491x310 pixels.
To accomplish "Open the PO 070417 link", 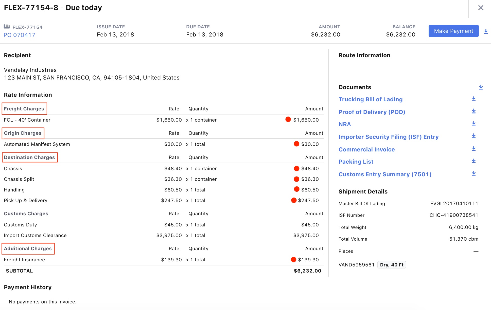I will [20, 35].
